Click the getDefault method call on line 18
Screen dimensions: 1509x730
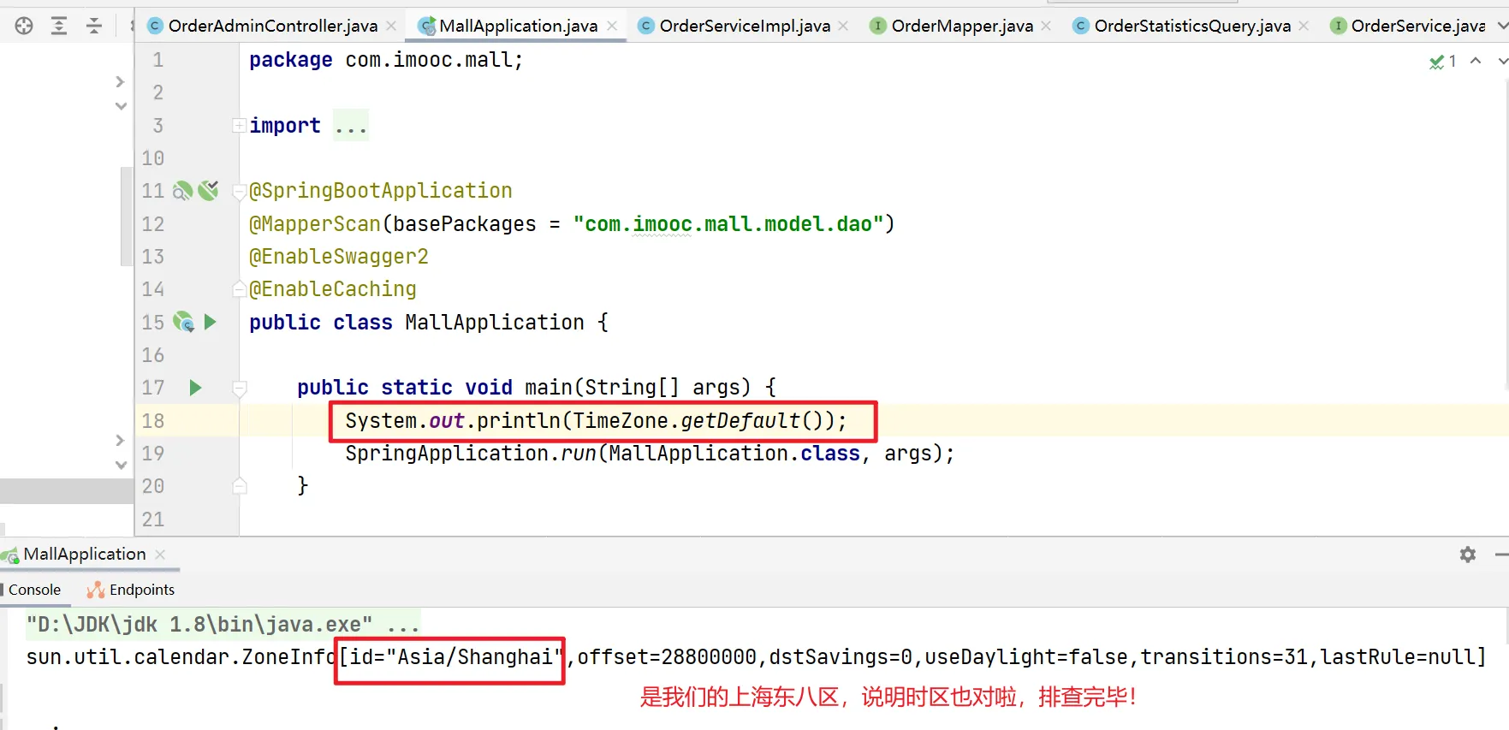740,421
